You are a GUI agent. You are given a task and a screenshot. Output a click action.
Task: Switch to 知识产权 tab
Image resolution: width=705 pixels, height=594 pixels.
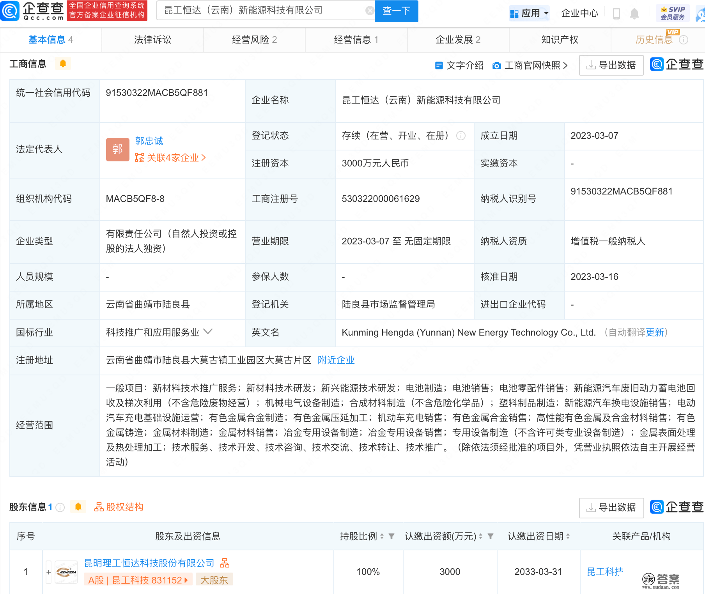pos(560,40)
